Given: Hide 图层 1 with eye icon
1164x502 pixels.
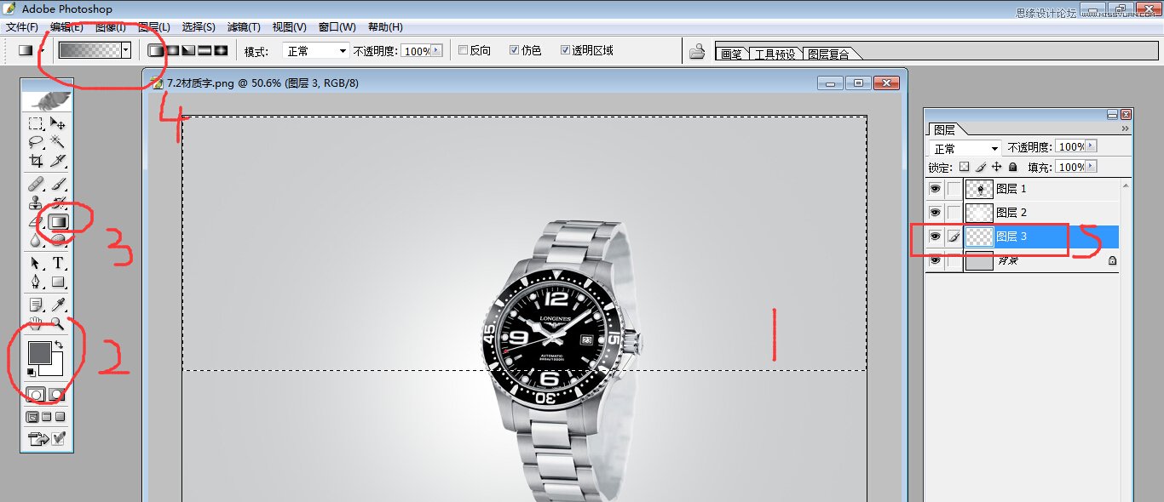Looking at the screenshot, I should pyautogui.click(x=935, y=189).
